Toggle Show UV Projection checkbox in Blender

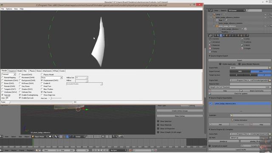click(158, 128)
